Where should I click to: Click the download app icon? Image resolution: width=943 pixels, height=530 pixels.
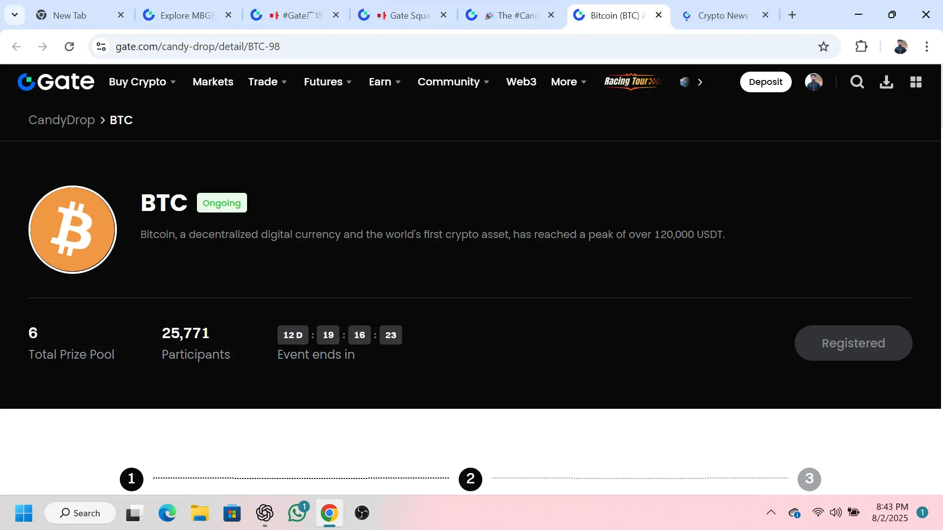(x=886, y=82)
